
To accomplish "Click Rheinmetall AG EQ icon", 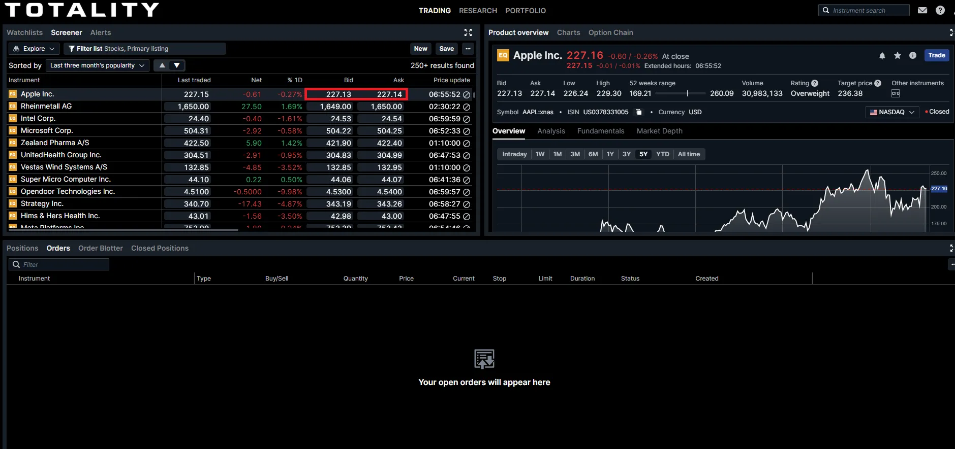I will (13, 106).
